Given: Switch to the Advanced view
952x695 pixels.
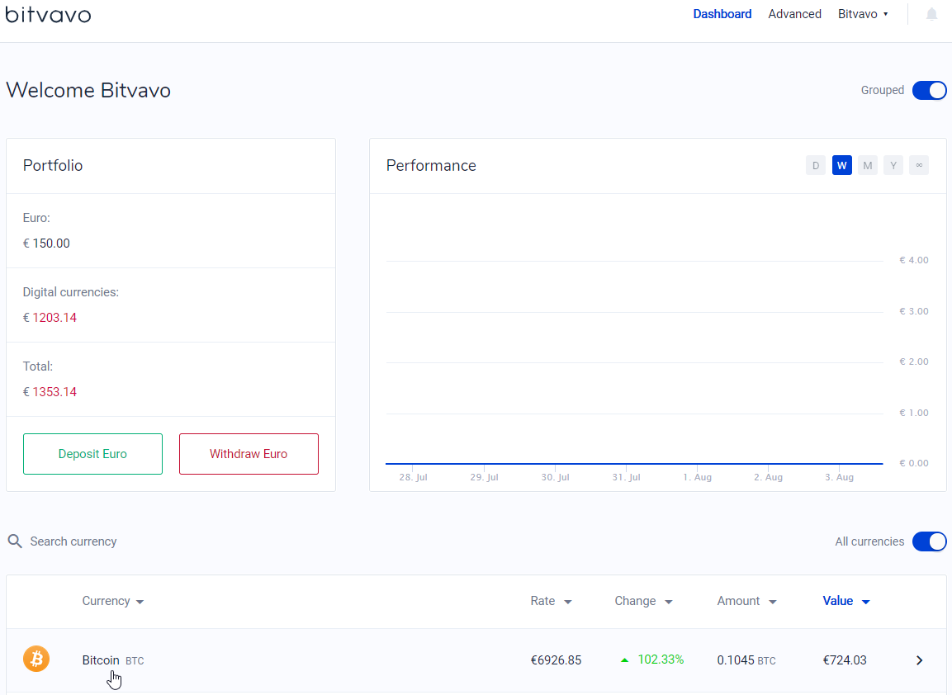Looking at the screenshot, I should [x=794, y=14].
